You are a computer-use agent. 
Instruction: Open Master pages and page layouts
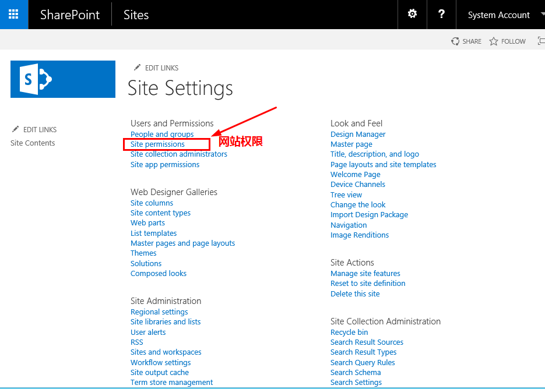pyautogui.click(x=183, y=243)
